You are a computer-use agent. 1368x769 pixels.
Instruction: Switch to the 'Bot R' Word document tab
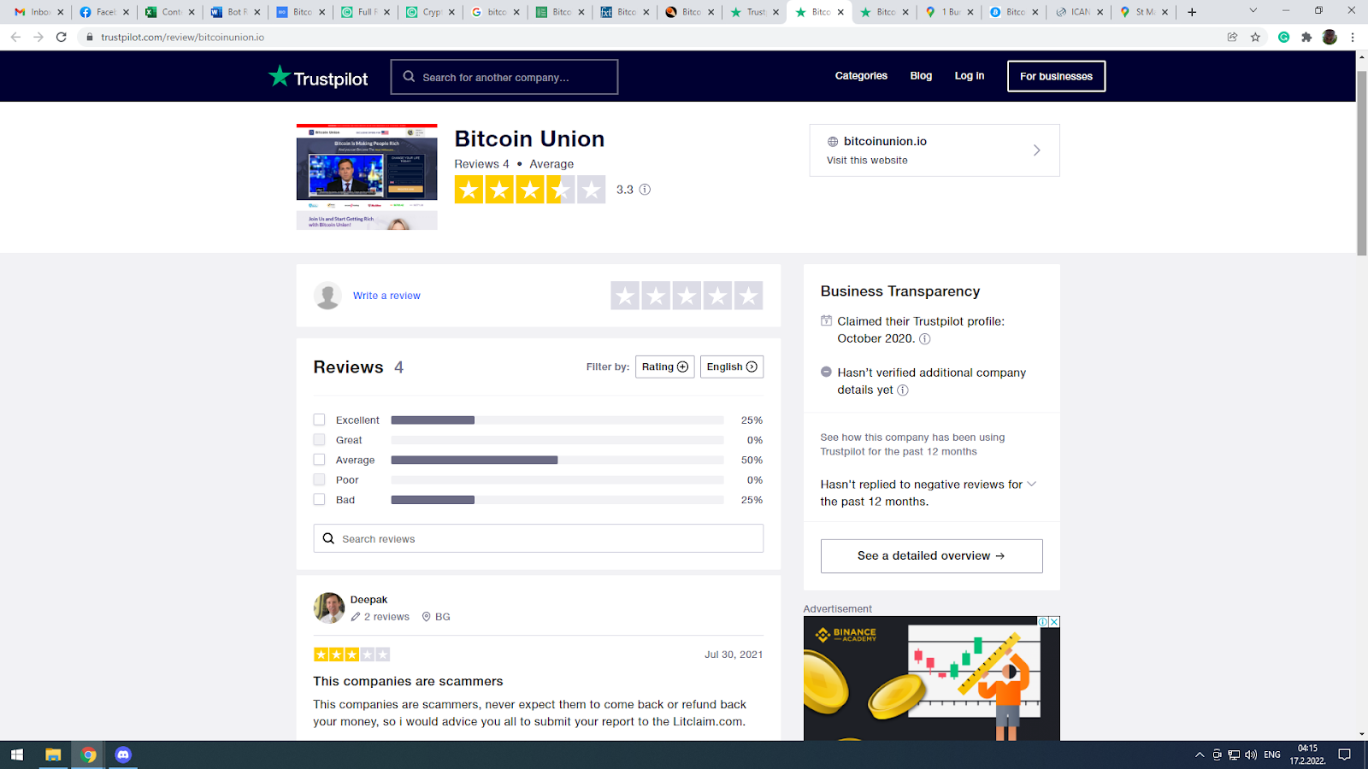pos(234,12)
